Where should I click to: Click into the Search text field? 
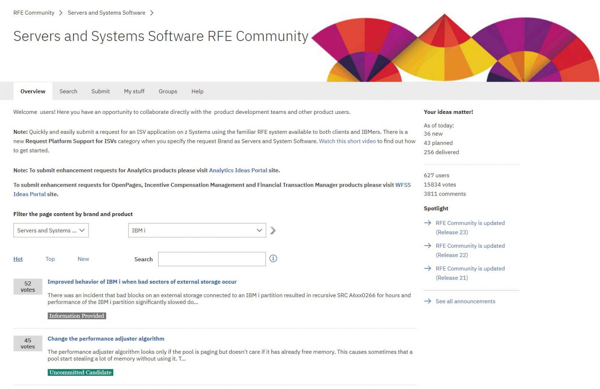tap(212, 259)
